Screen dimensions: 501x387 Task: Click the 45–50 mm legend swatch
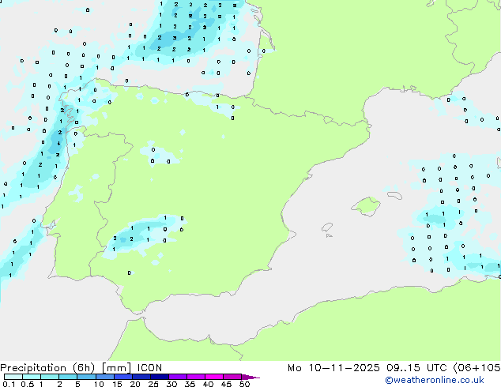click(232, 377)
